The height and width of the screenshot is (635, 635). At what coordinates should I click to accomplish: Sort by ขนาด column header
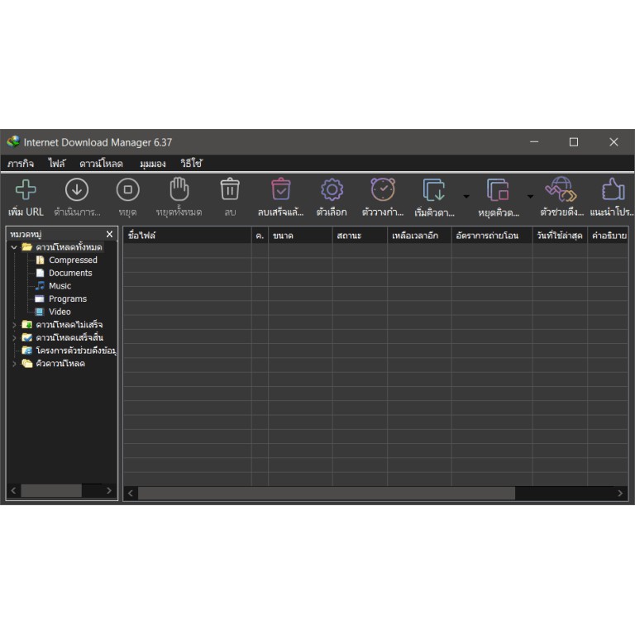(300, 236)
